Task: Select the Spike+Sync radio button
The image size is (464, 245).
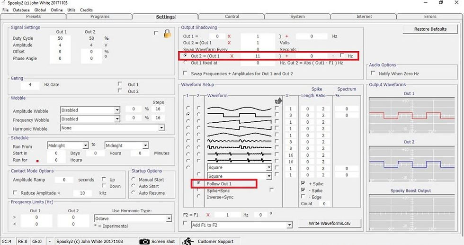Action: click(198, 190)
